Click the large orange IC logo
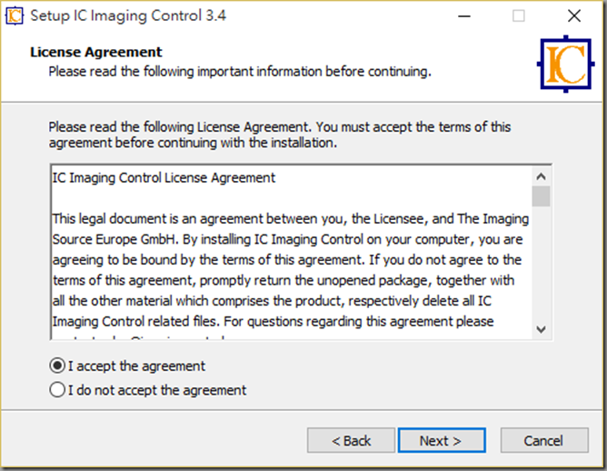This screenshot has height=471, width=607. pos(565,64)
